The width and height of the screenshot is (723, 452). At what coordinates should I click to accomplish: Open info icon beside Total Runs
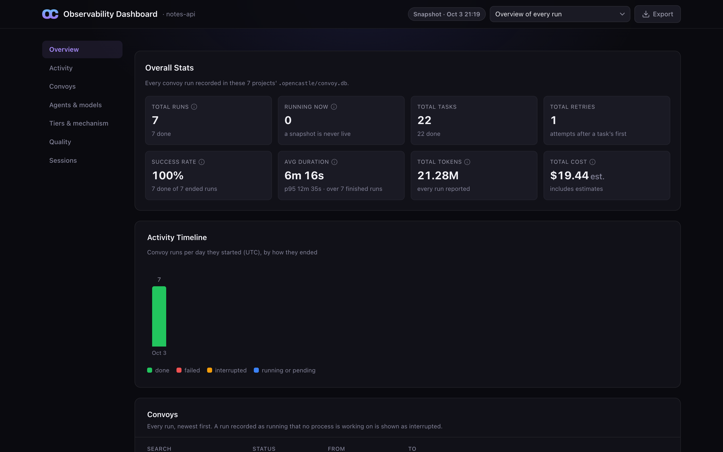tap(194, 107)
